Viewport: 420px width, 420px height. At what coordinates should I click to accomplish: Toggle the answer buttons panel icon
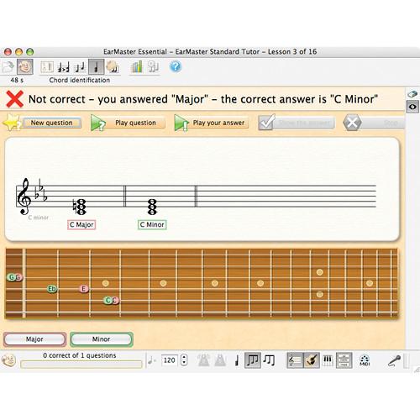[x=344, y=360]
